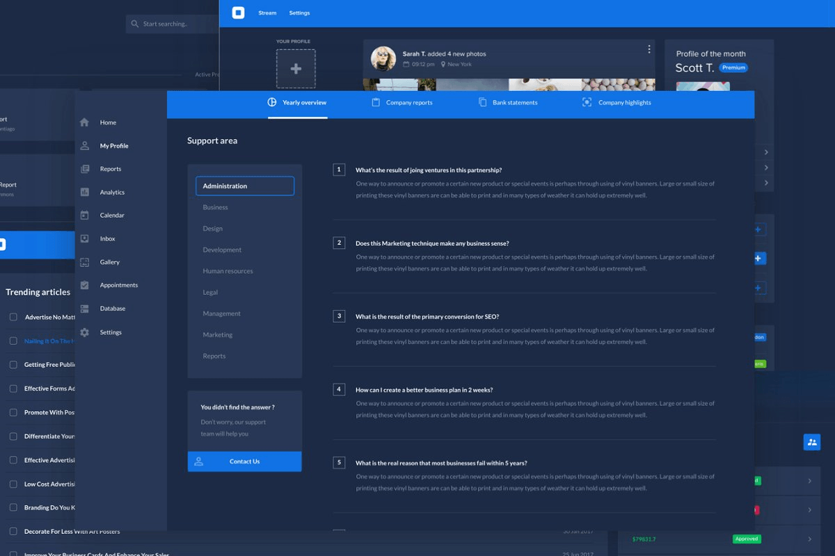This screenshot has height=556, width=835.
Task: Expand the Approved row chevron
Action: tap(809, 539)
